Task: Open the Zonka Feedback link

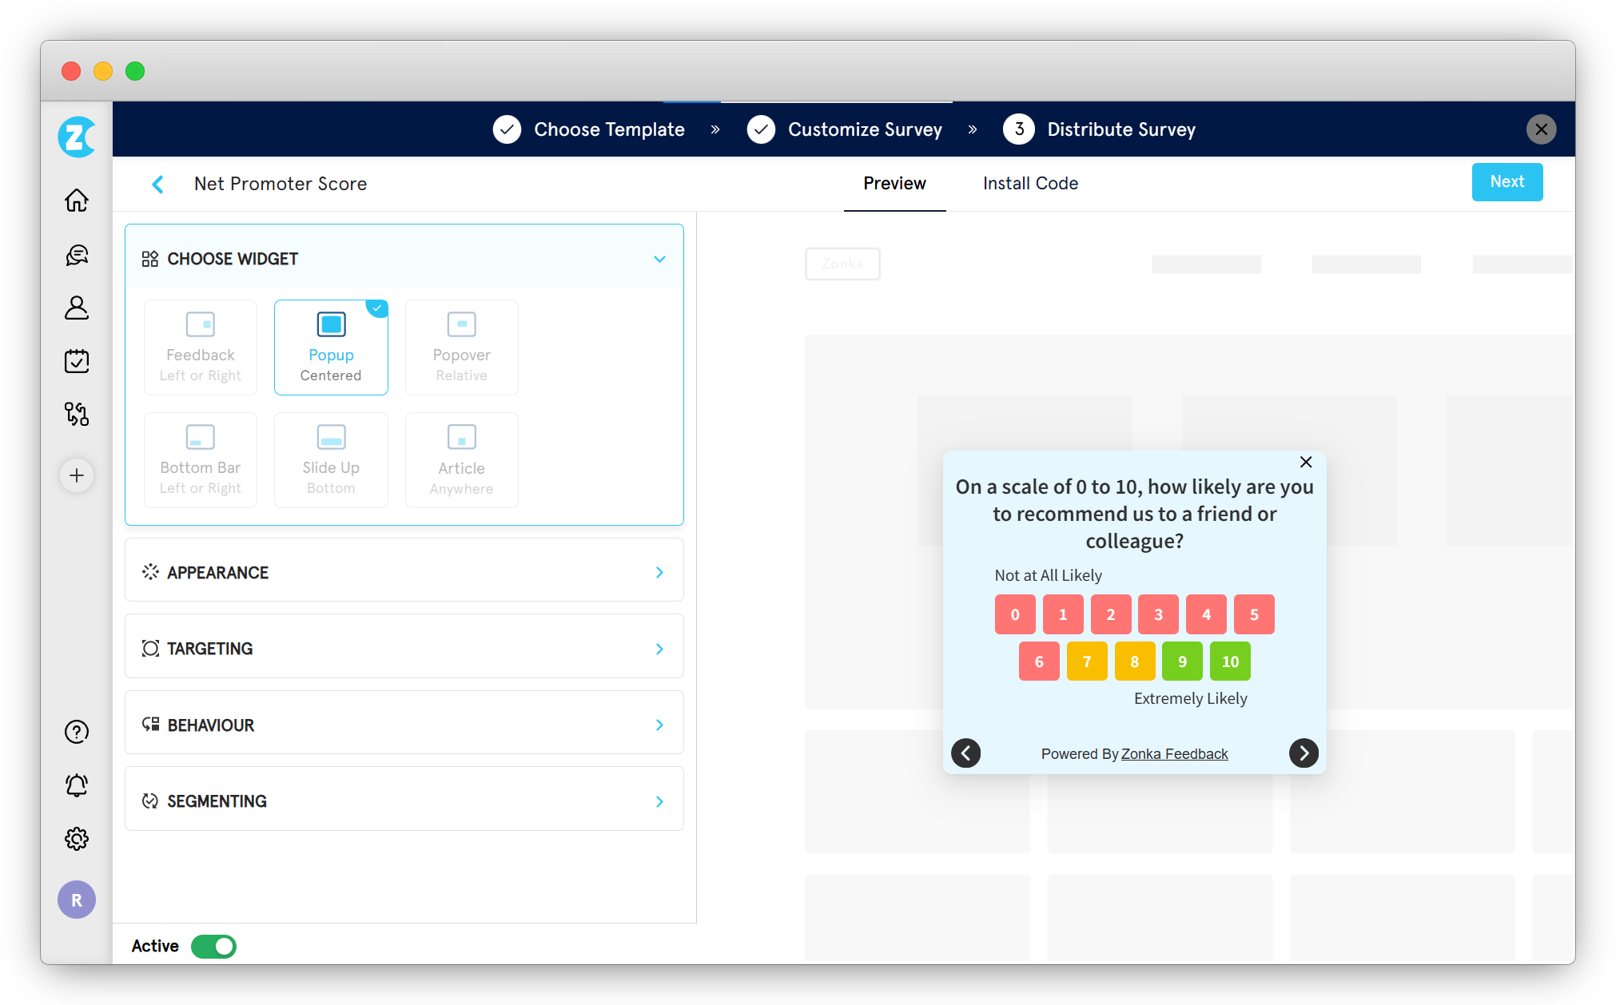Action: [1174, 754]
